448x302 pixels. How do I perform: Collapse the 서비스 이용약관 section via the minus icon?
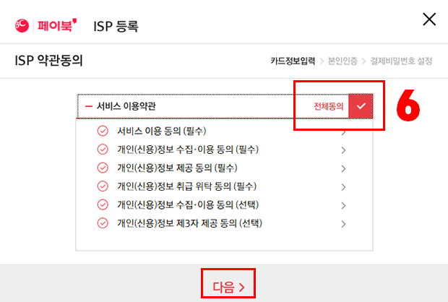tap(89, 106)
